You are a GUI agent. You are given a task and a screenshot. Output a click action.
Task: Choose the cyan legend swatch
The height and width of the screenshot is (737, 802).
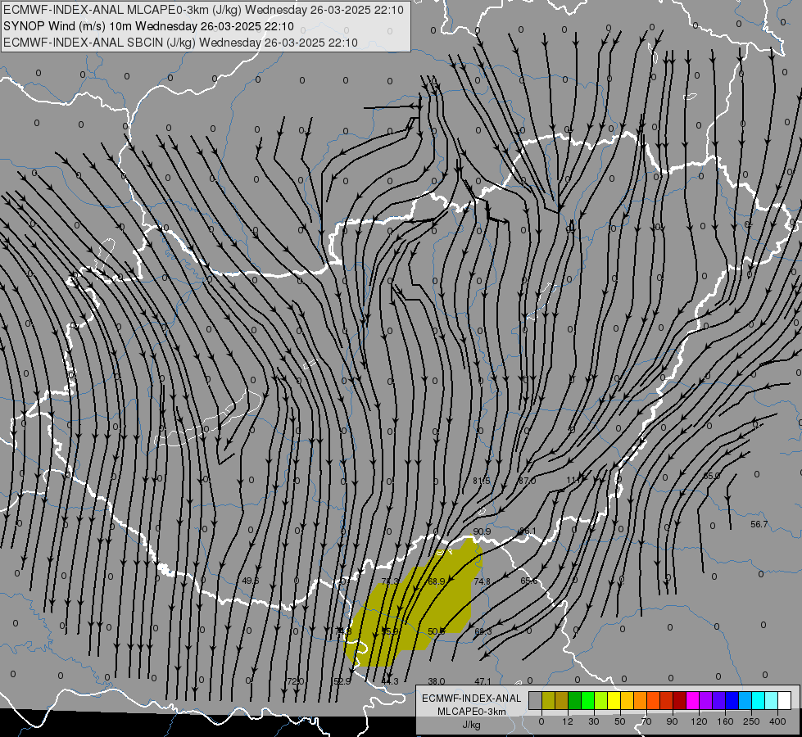click(758, 700)
